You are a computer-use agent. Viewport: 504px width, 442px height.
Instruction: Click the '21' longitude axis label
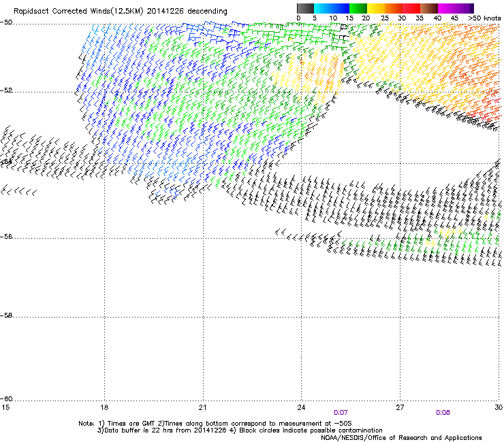click(x=202, y=407)
